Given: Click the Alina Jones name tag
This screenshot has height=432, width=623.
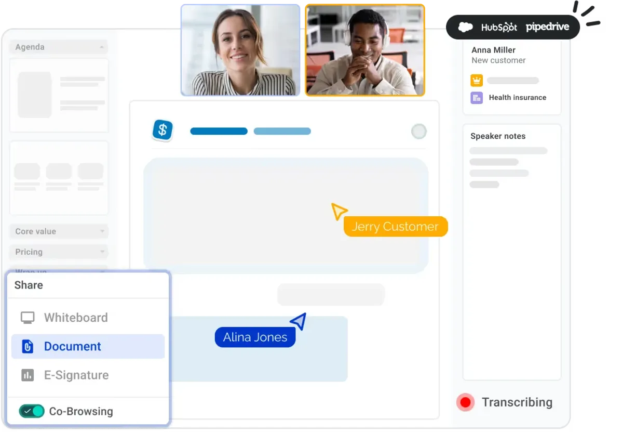Looking at the screenshot, I should tap(255, 337).
